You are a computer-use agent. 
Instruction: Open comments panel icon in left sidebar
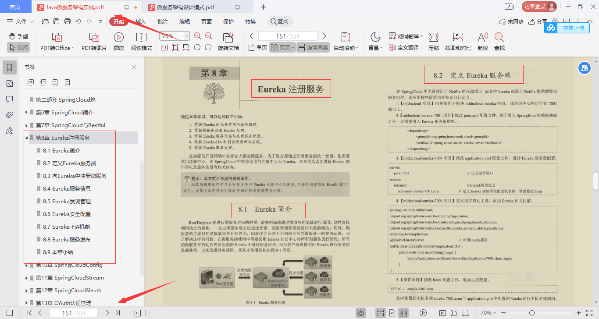point(10,99)
